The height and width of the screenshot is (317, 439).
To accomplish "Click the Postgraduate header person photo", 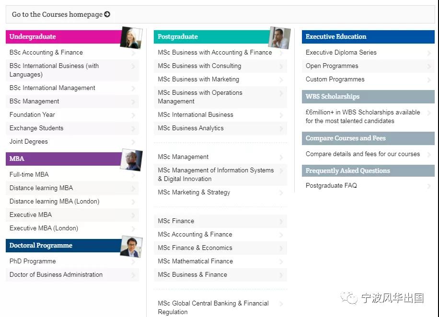I will tap(279, 38).
